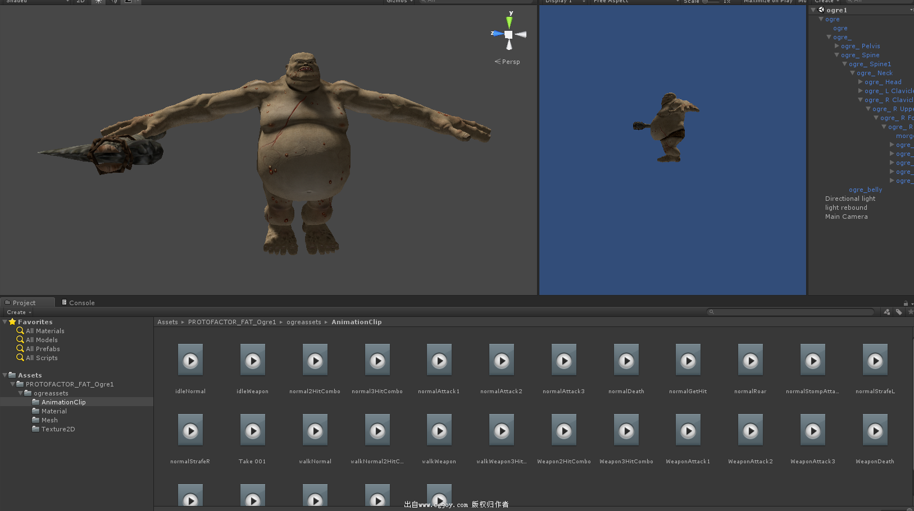Collapse the ogre_ Neck node
Viewport: 914px width, 511px height.
852,73
